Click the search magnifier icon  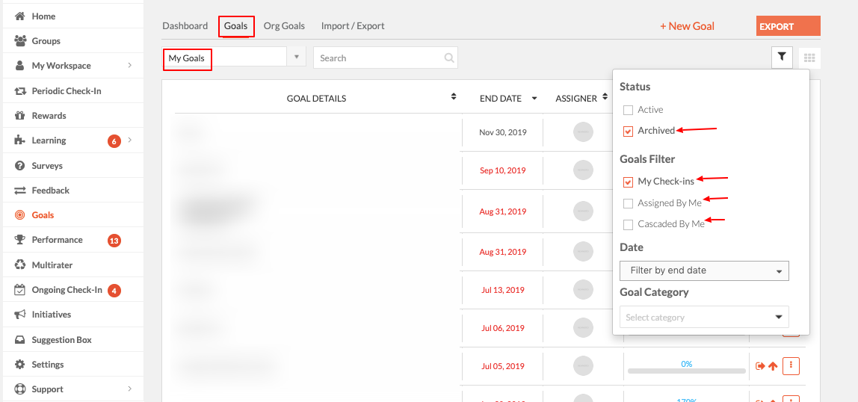[449, 58]
